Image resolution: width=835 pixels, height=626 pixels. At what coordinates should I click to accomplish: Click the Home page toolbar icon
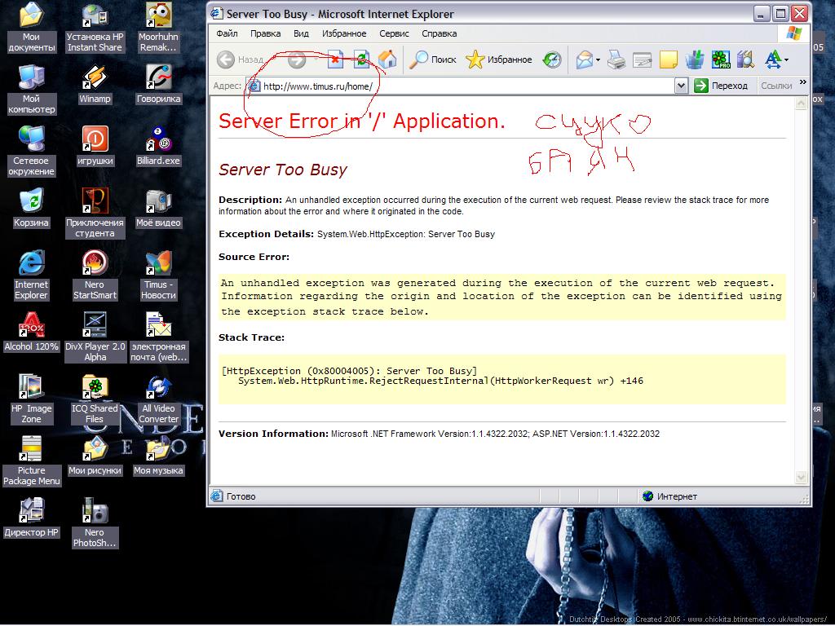387,60
